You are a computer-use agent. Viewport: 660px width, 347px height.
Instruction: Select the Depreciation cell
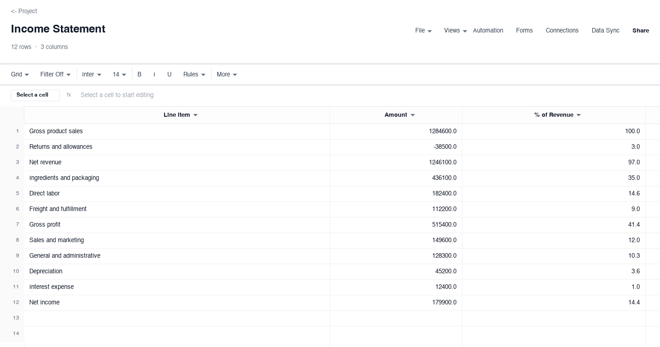pos(177,271)
